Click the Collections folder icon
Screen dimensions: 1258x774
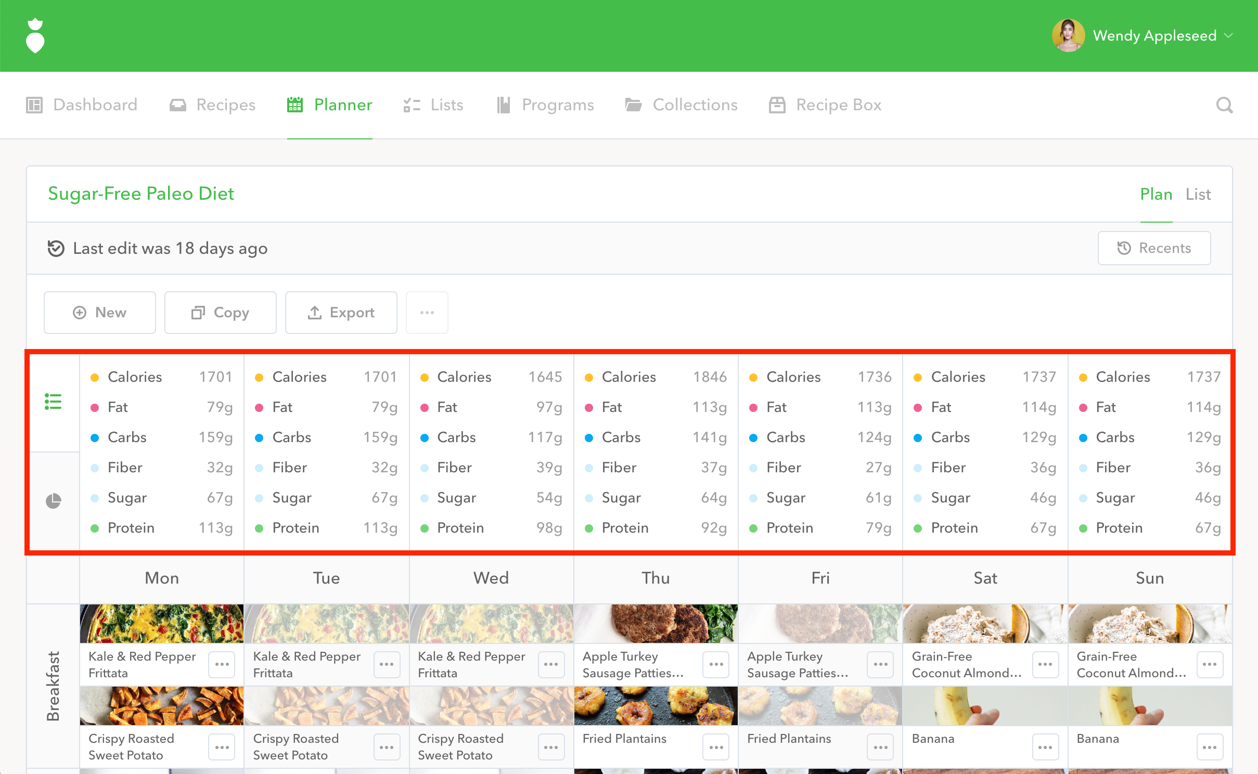coord(634,105)
